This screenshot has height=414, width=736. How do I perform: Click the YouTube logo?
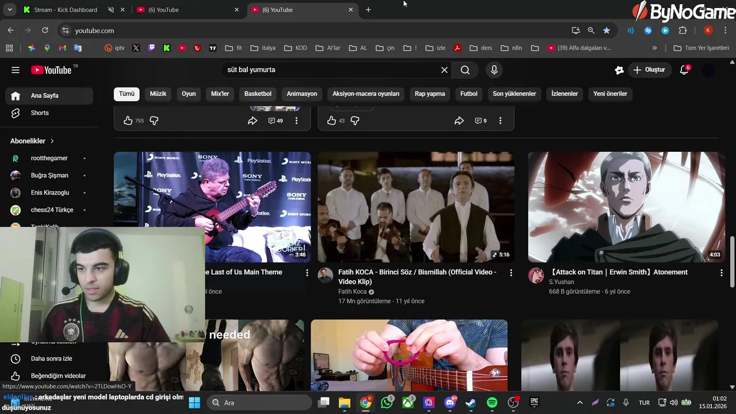coord(52,70)
